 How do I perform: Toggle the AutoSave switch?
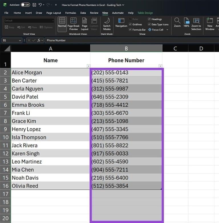pos(25,5)
